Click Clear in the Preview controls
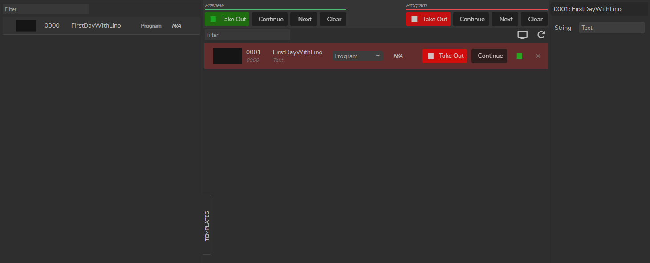The width and height of the screenshot is (650, 263). tap(334, 19)
